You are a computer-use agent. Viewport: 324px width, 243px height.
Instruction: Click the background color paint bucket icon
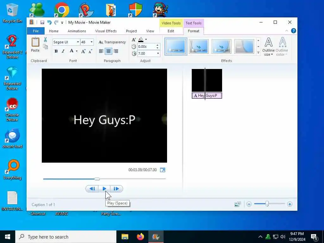click(x=141, y=40)
